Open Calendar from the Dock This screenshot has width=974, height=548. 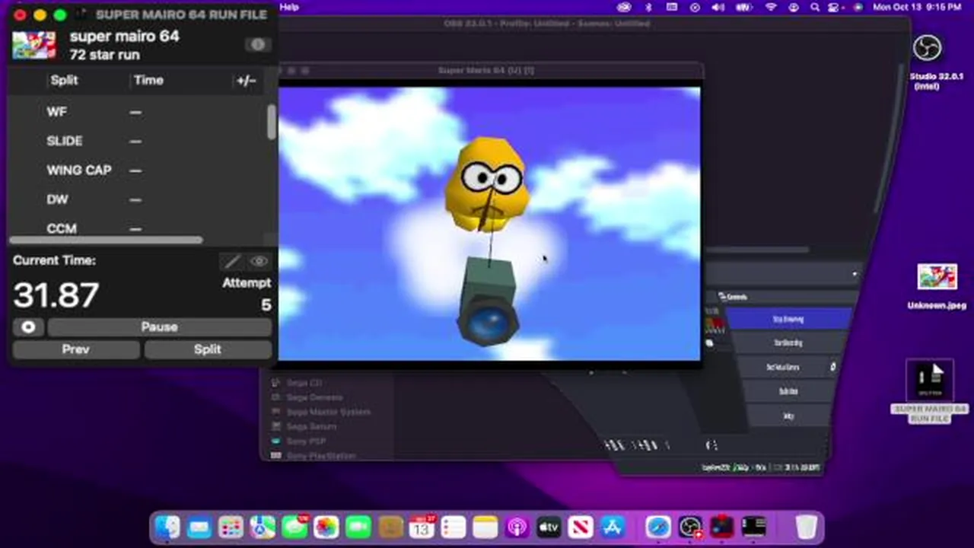click(x=422, y=527)
